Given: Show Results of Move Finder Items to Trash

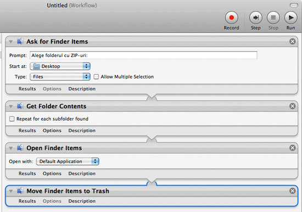Looking at the screenshot, I should pyautogui.click(x=27, y=201).
